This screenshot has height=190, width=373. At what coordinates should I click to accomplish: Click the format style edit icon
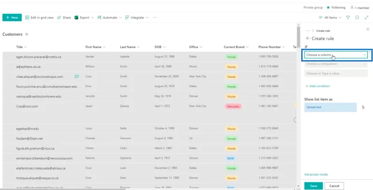tap(363, 108)
